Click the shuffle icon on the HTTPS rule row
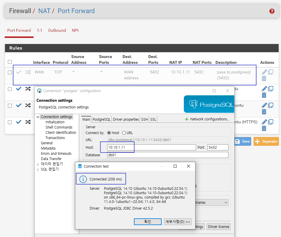This screenshot has width=281, height=237. (28, 122)
